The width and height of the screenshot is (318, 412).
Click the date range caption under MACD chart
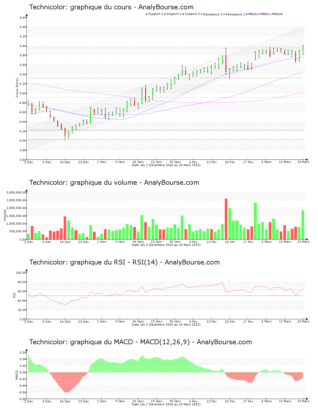pyautogui.click(x=166, y=404)
